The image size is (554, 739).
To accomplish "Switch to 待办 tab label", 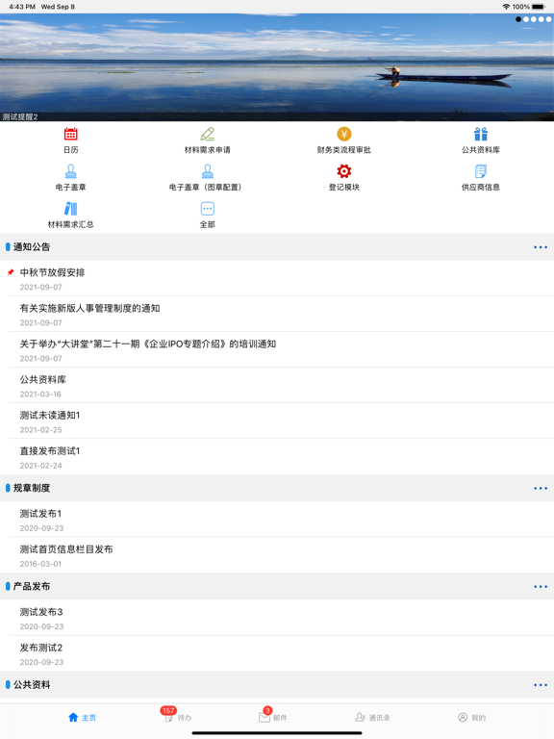I will click(185, 718).
